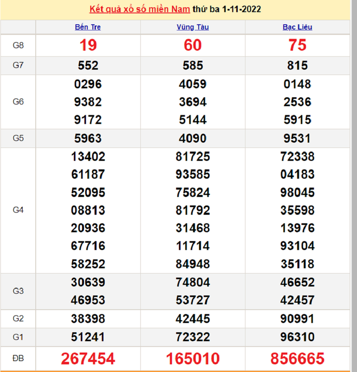Screen dimensions: 357x372
Task: Click the Vũng Tàu column header link
Action: pyautogui.click(x=192, y=27)
